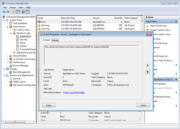Select the Warning event at 10:45:00 AM
The width and height of the screenshot is (180, 129).
point(88,25)
